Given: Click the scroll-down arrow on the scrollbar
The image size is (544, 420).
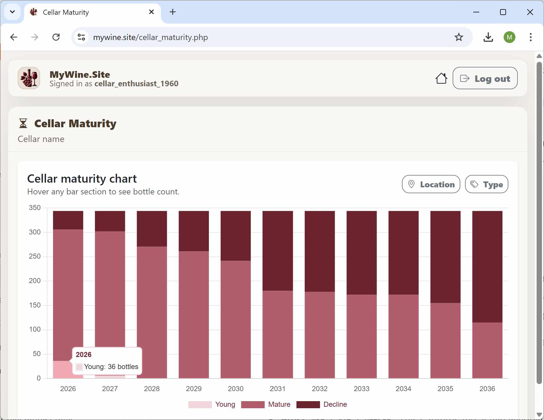Looking at the screenshot, I should pyautogui.click(x=539, y=414).
